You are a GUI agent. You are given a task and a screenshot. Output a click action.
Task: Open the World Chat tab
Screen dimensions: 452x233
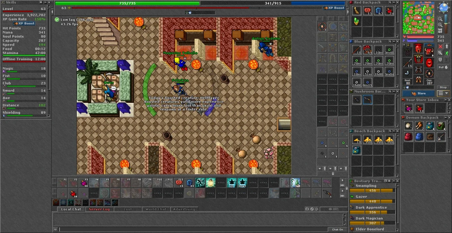pos(156,209)
